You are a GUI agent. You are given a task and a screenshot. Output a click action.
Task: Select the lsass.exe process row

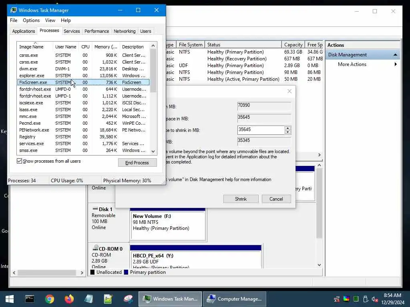[83, 110]
